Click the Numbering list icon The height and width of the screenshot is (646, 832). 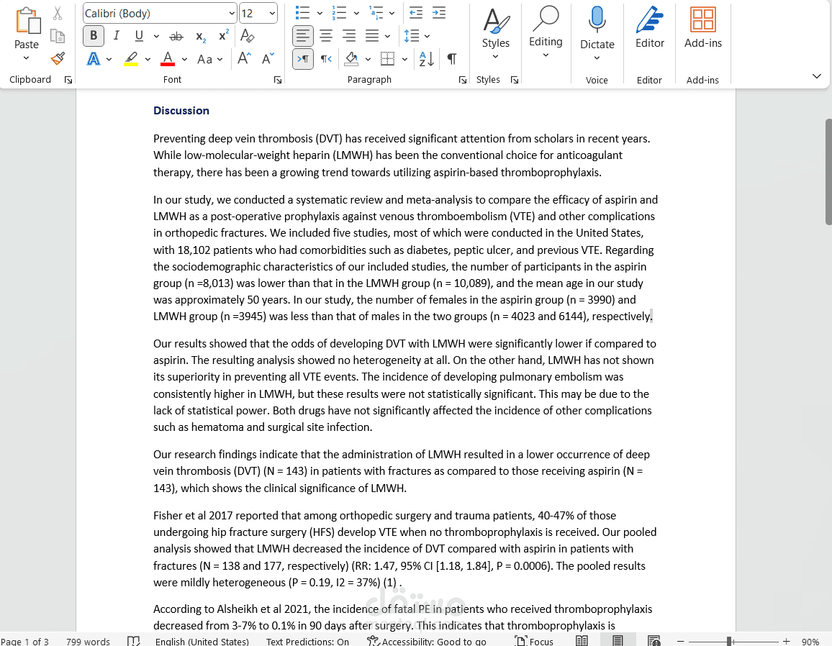(339, 13)
